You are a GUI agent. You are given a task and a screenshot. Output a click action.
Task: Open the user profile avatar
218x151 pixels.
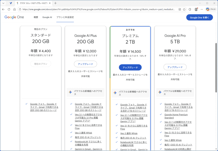pyautogui.click(x=196, y=9)
